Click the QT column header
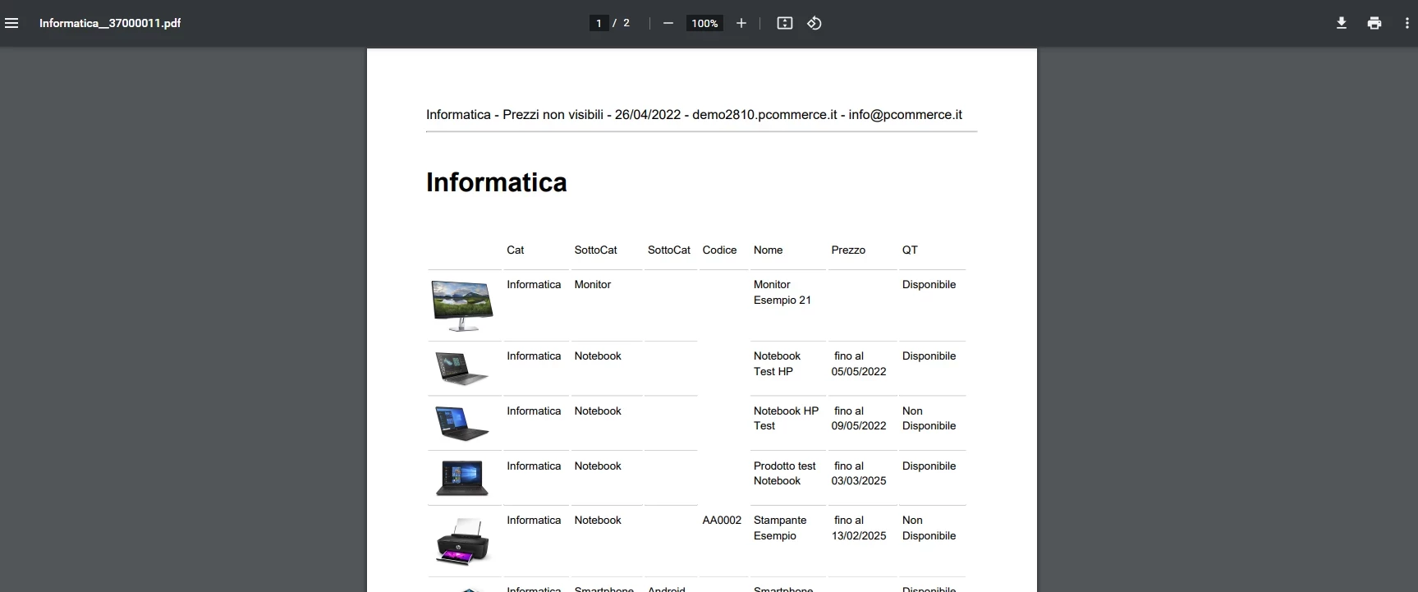Screen dimensions: 1418x592 [x=910, y=250]
